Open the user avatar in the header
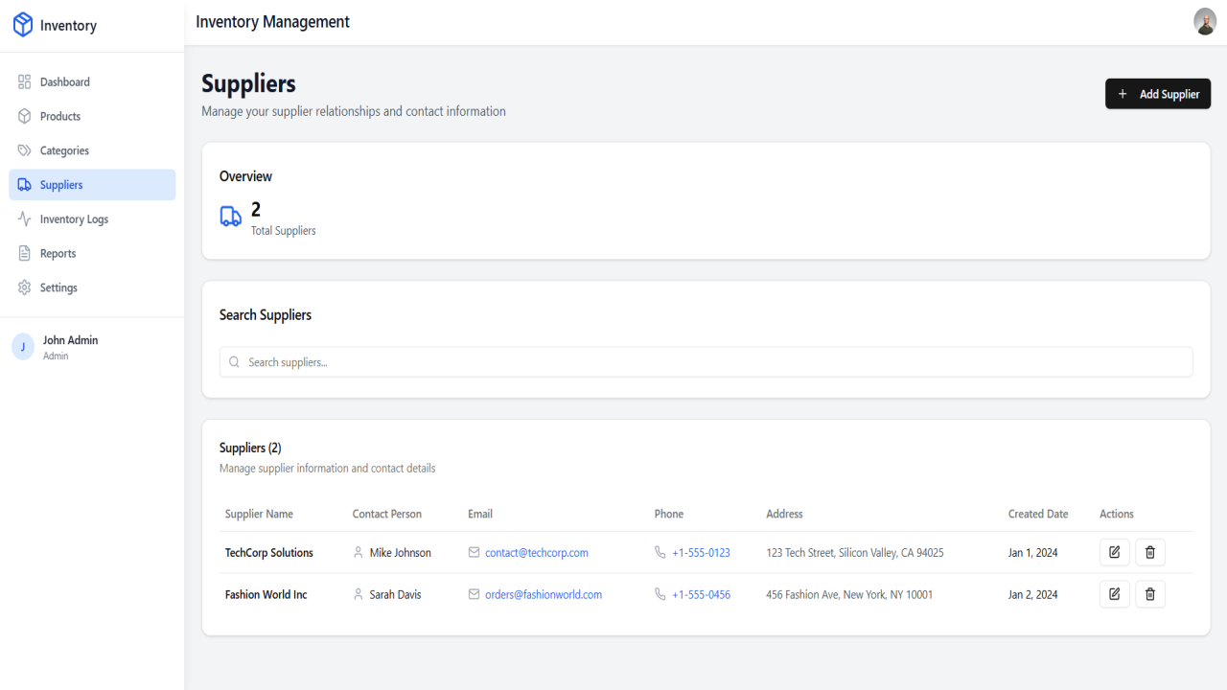This screenshot has width=1227, height=690. [1205, 21]
